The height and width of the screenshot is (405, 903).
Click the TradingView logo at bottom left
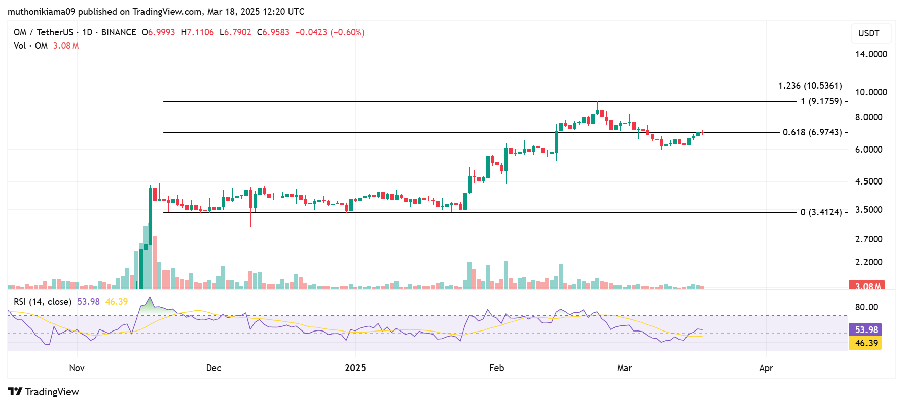(x=44, y=392)
